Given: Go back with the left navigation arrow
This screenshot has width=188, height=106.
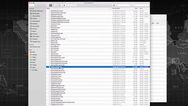Looking at the screenshot, I should [x=31, y=5].
